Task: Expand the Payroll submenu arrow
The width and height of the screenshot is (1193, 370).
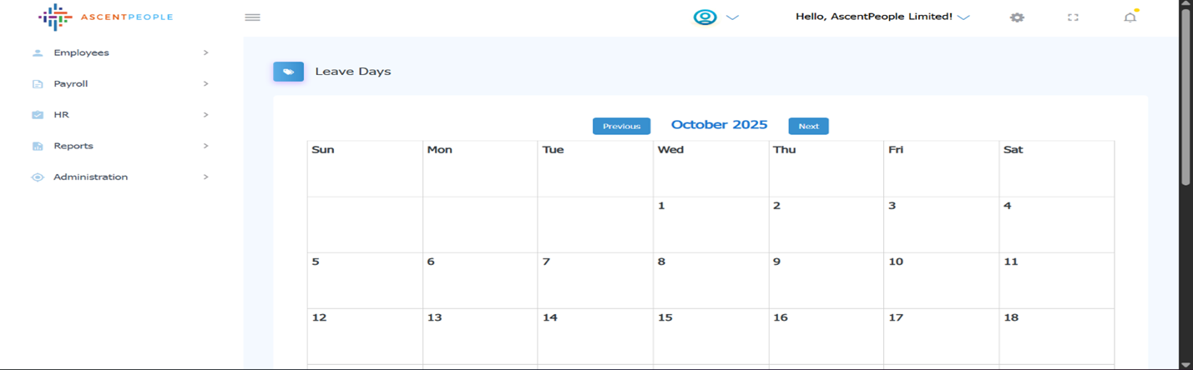Action: [205, 84]
